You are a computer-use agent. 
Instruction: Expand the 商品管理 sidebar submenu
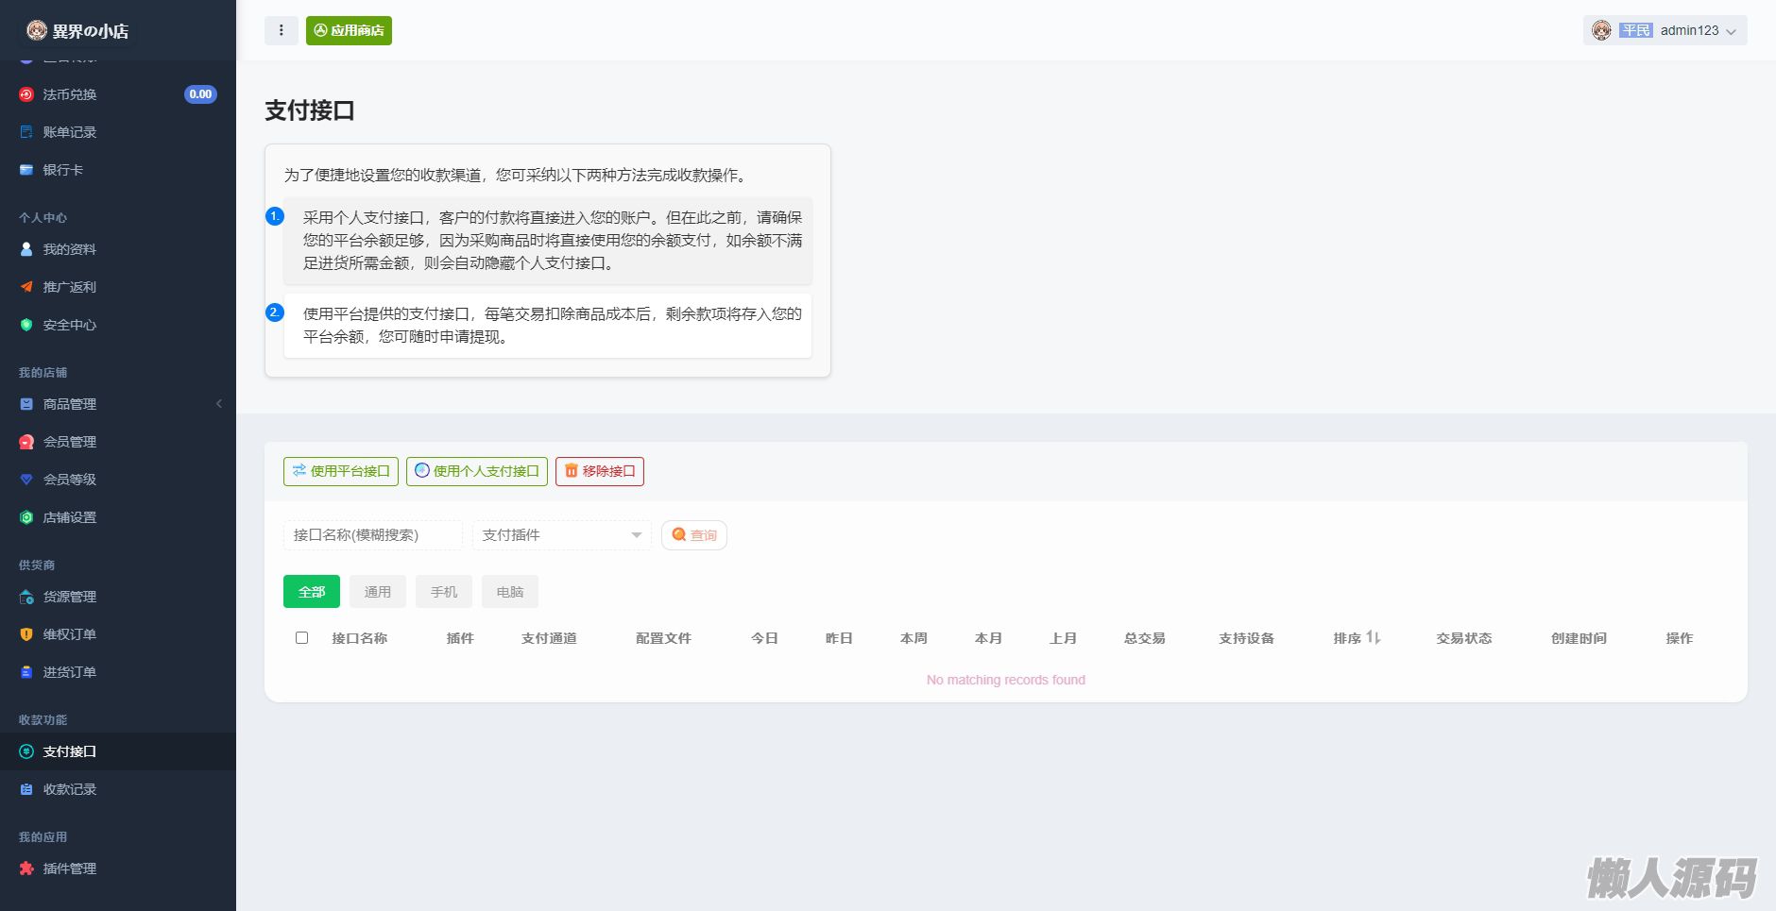click(x=118, y=404)
